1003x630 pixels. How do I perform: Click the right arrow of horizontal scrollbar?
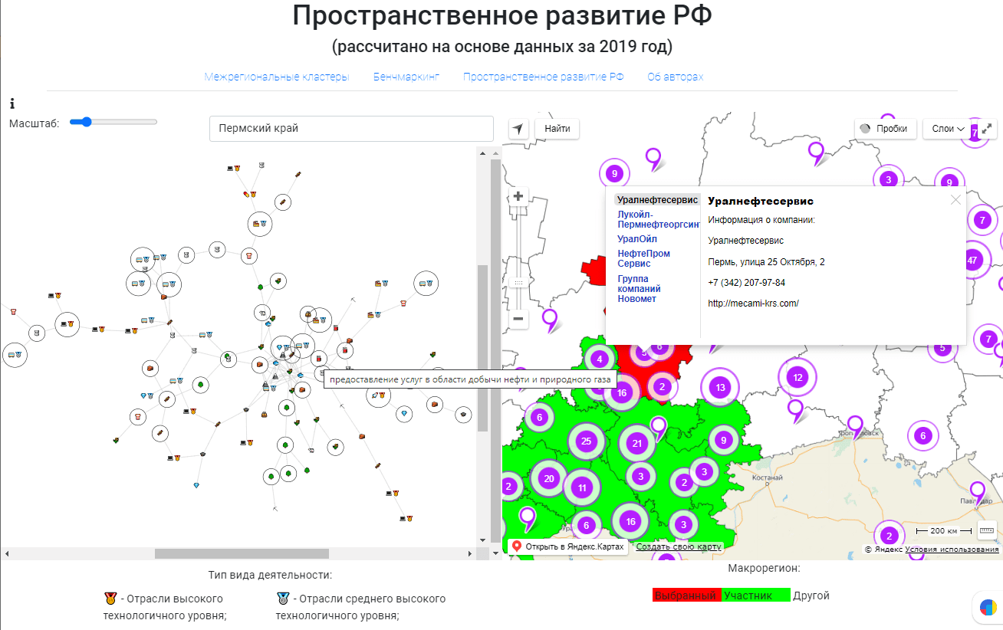470,553
